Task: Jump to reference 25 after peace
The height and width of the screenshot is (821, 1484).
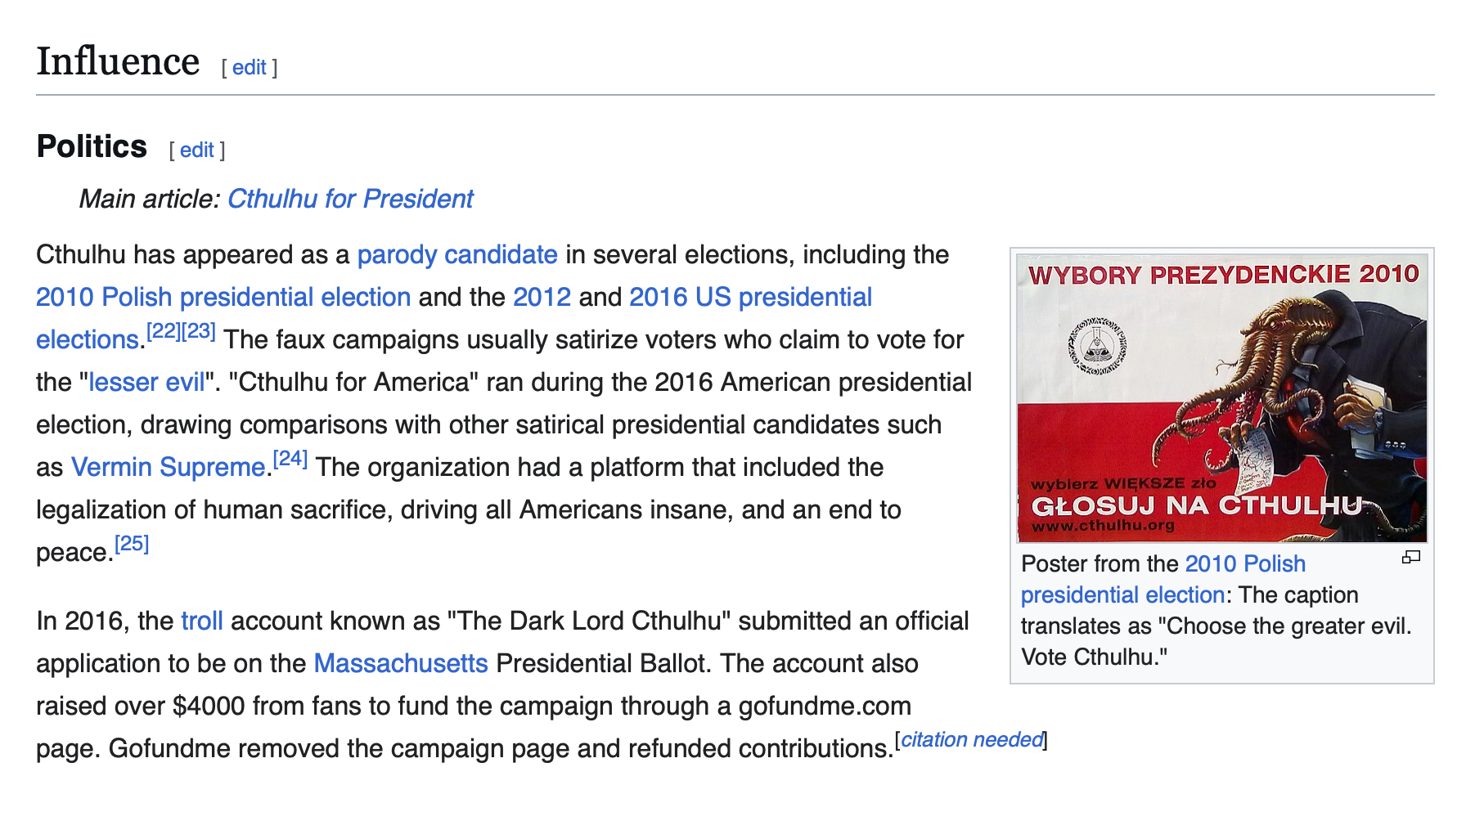Action: pos(132,544)
